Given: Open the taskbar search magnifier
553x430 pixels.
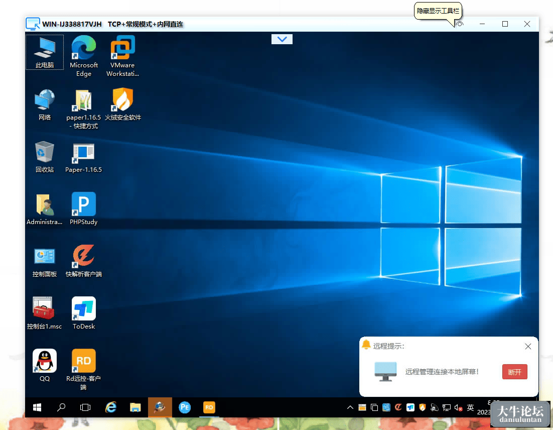Looking at the screenshot, I should [x=61, y=407].
